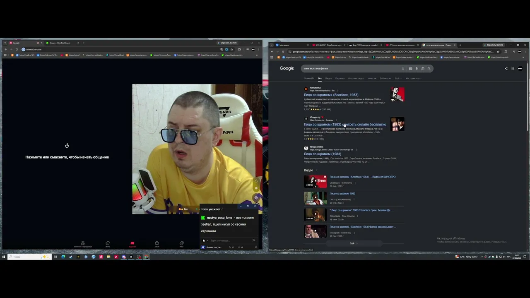Go back in the Google window
Screen dimensions: 530x298
click(x=272, y=52)
